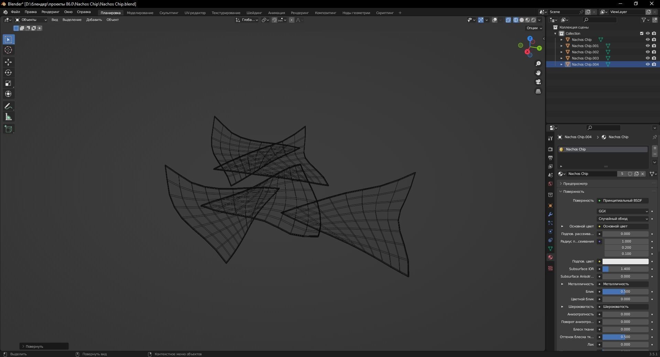Activate the Annotate pencil tool
Viewport: 660px width, 357px height.
click(8, 107)
